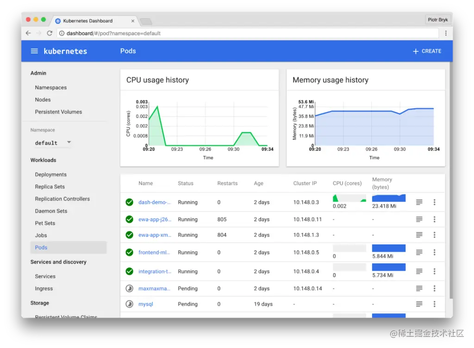Click the Restarts column header
This screenshot has width=474, height=348.
[x=227, y=183]
